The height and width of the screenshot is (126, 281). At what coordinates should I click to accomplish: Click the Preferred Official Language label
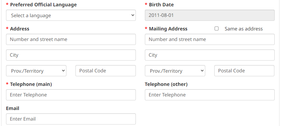click(43, 5)
